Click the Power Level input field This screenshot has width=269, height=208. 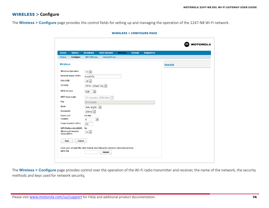click(x=89, y=124)
